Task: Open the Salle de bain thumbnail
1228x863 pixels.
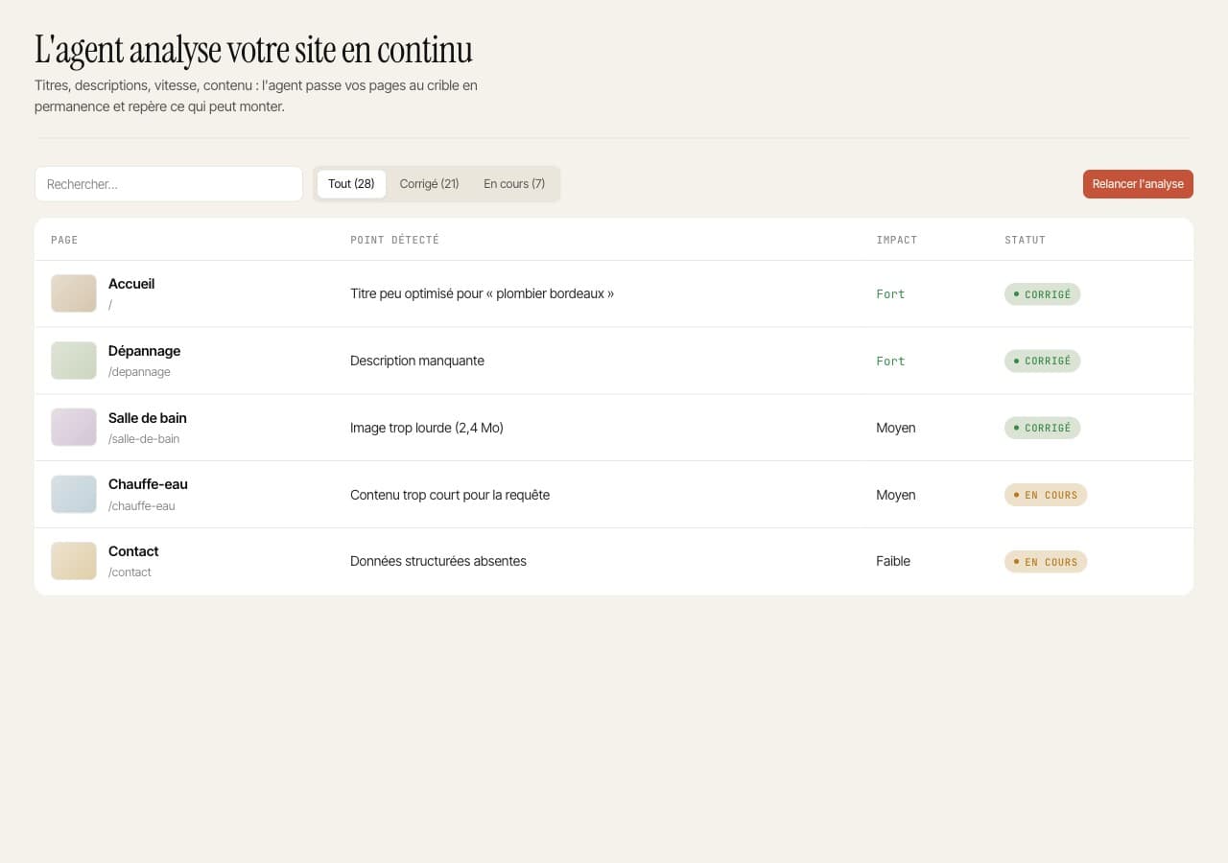Action: (74, 428)
